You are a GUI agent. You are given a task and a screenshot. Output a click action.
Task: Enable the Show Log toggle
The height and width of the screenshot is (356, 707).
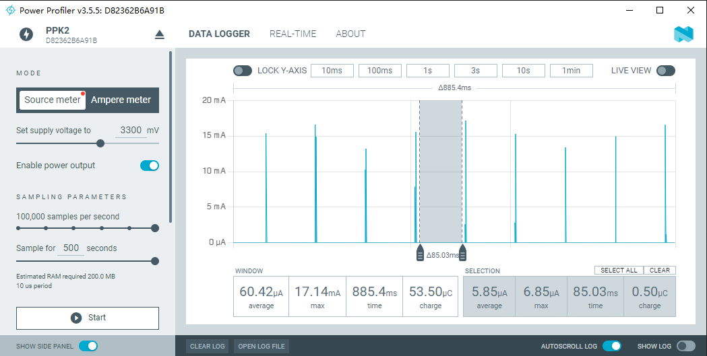tap(686, 346)
